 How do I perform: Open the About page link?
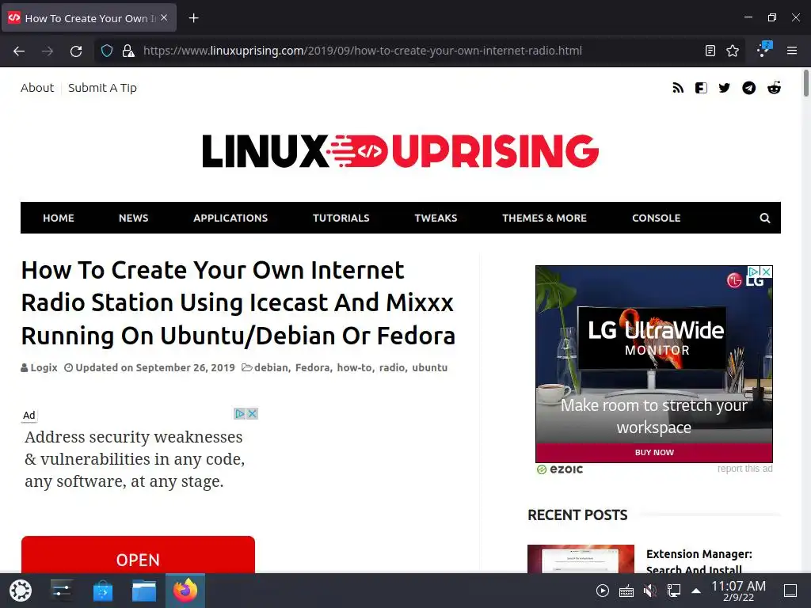pos(37,88)
